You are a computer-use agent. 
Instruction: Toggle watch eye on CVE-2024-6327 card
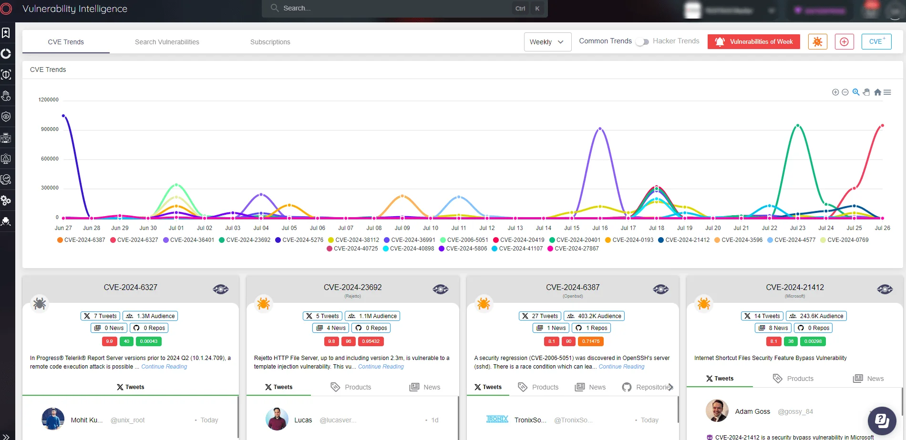(x=221, y=289)
